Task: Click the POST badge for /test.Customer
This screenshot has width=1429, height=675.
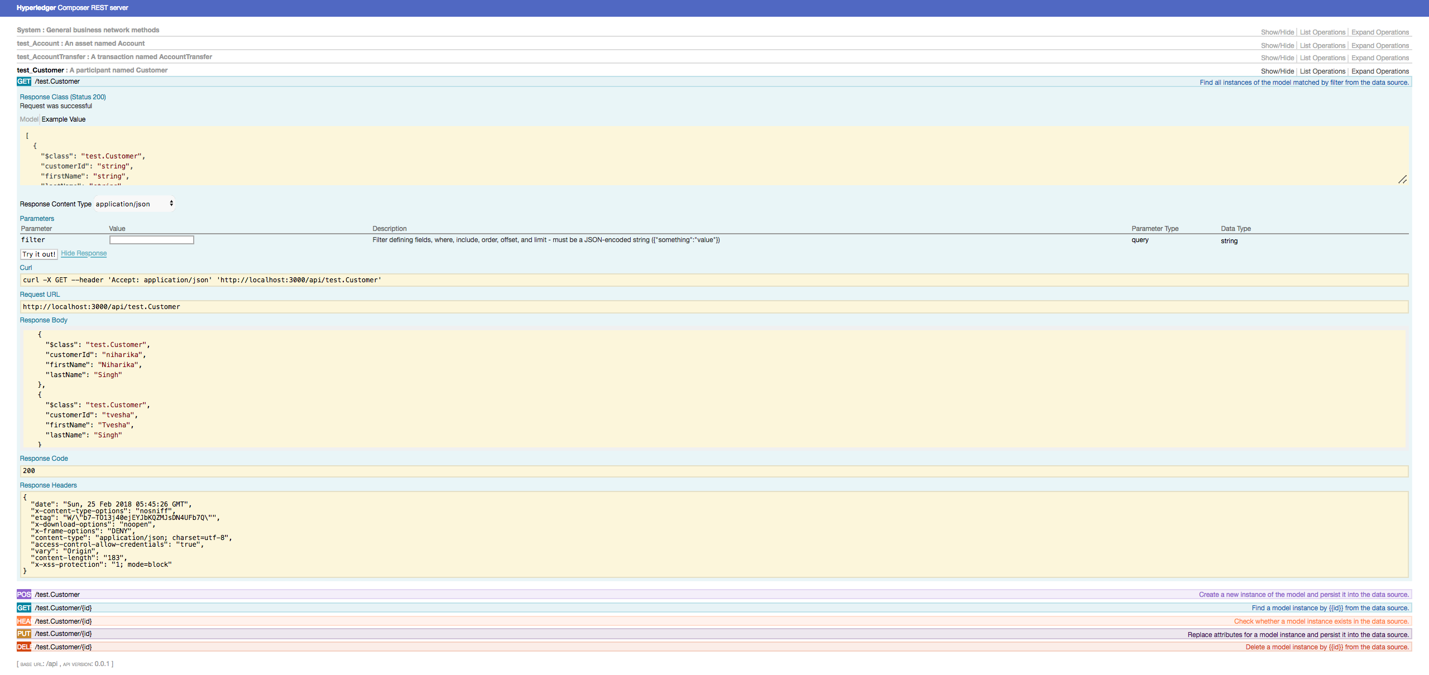Action: 24,595
